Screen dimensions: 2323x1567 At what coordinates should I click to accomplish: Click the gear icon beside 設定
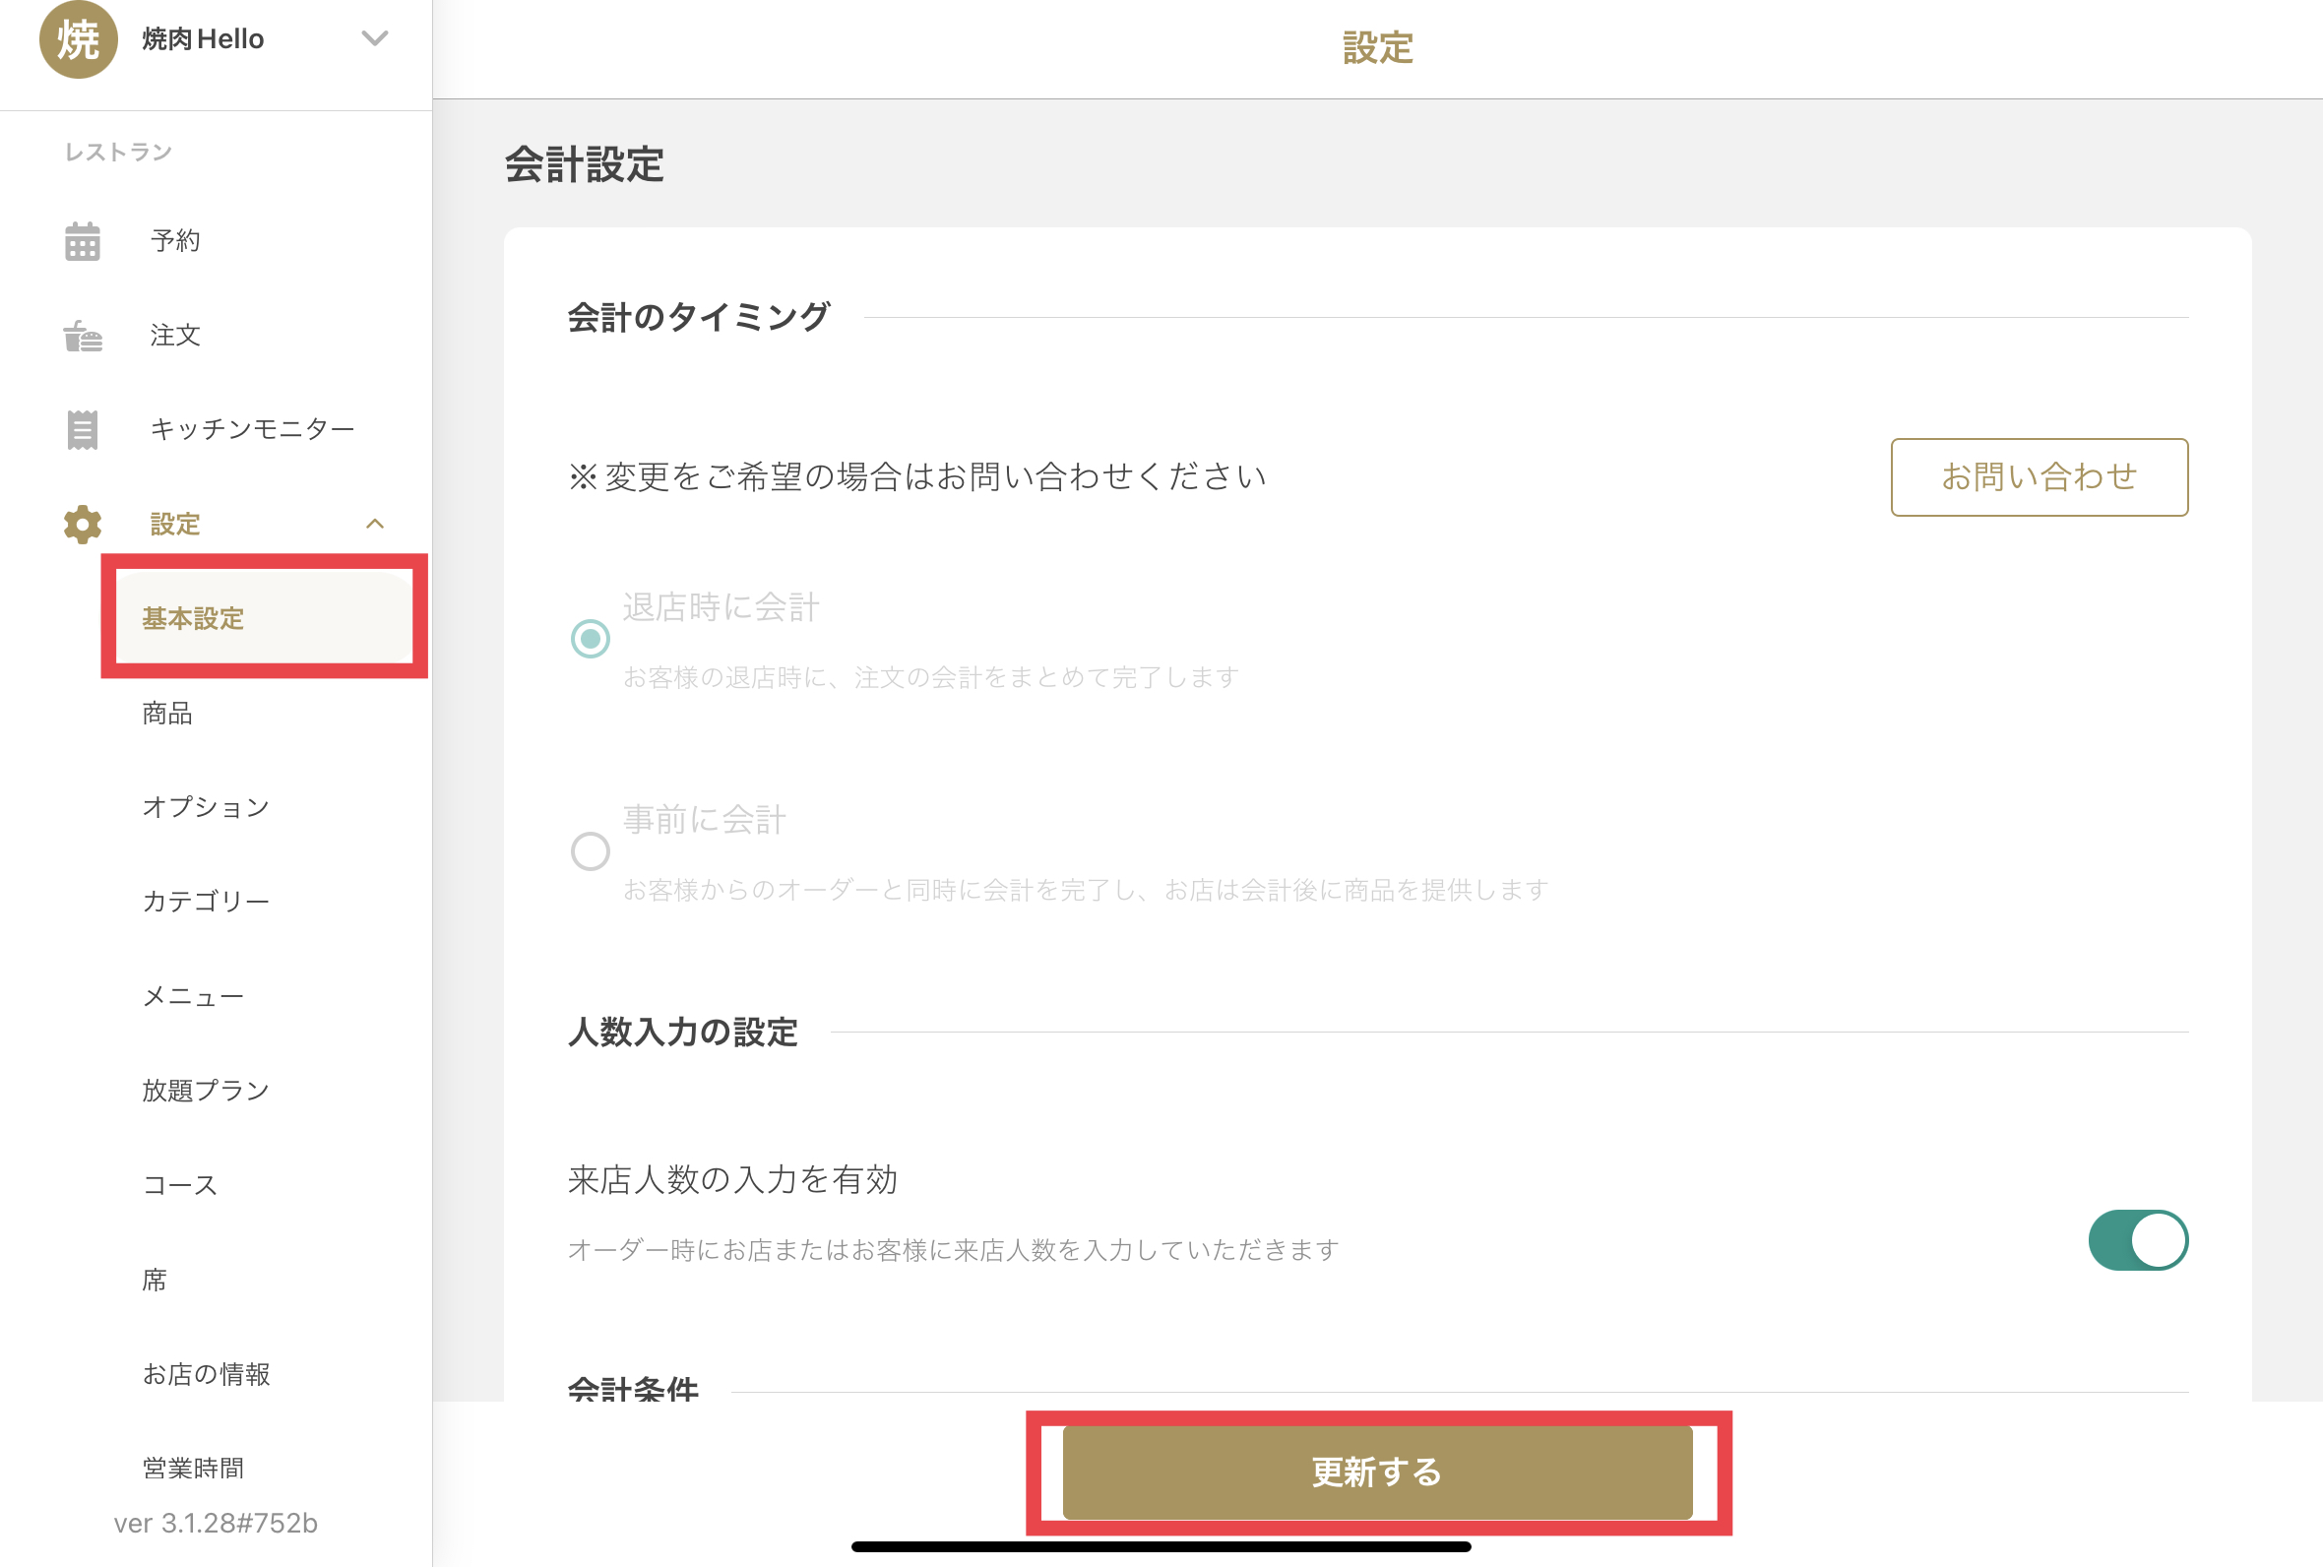(x=82, y=524)
